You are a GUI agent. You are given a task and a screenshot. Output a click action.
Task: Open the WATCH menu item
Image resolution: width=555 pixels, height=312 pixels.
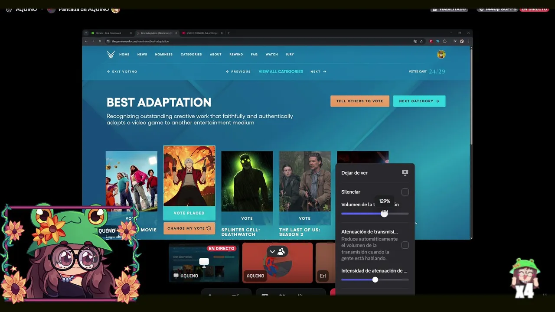tap(272, 55)
